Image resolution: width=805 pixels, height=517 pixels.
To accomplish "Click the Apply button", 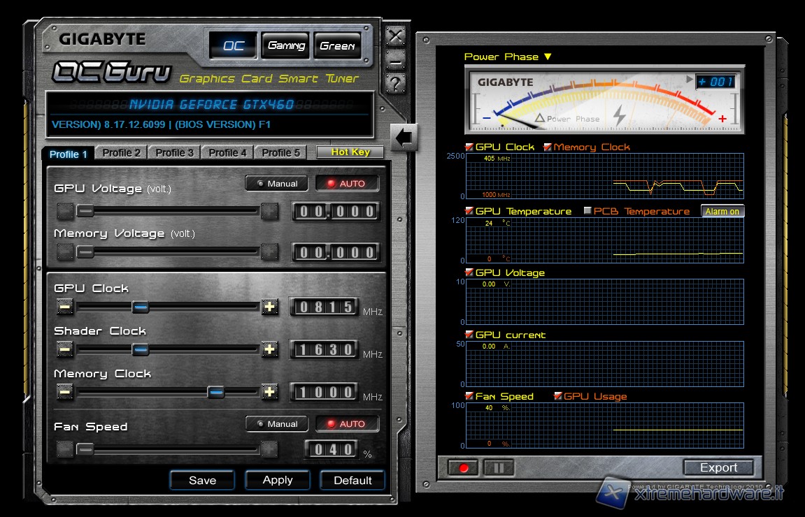I will [x=278, y=480].
